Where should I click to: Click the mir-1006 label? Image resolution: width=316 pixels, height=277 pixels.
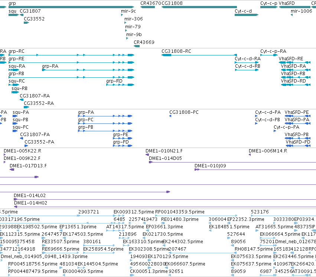302,11
